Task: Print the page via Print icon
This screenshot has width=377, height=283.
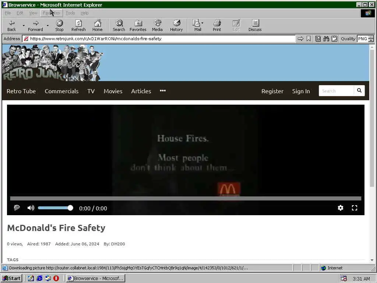Action: click(216, 25)
